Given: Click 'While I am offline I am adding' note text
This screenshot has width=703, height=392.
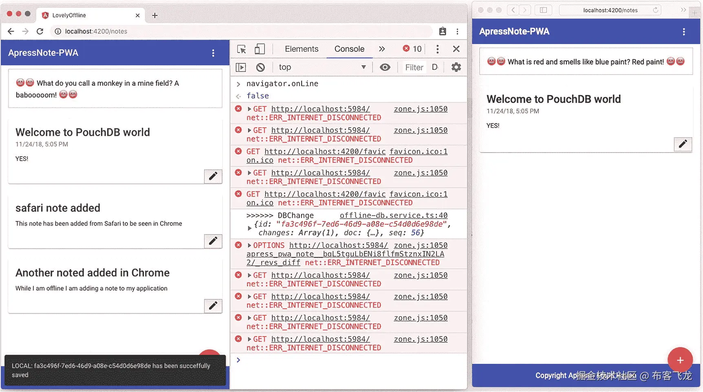Looking at the screenshot, I should 91,288.
